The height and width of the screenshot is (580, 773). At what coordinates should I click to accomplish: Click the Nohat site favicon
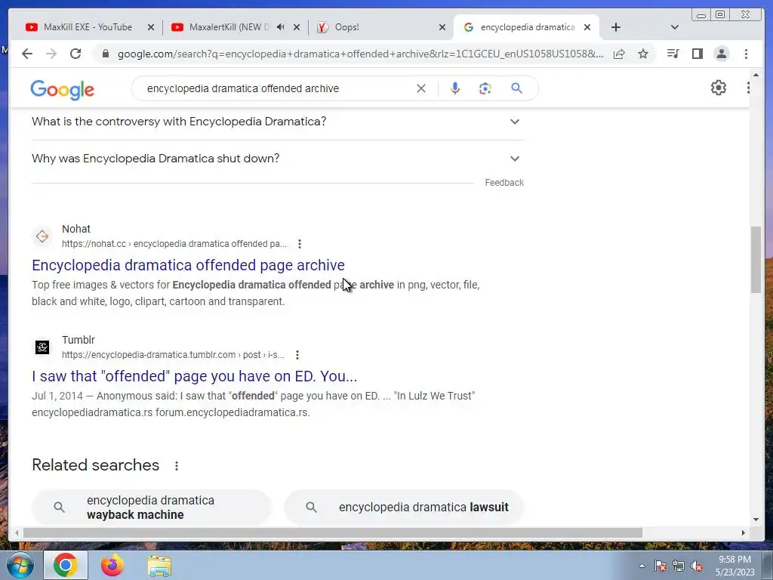42,236
